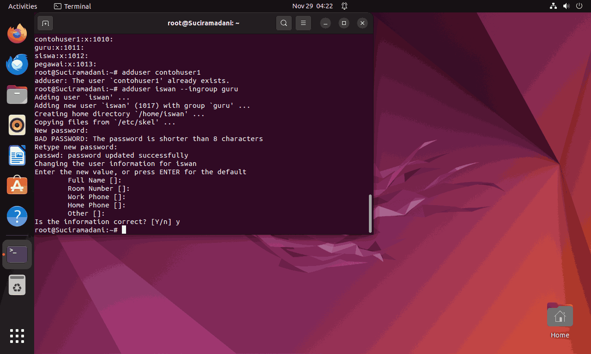Click the terminal title 'root@Suciramadani: ~'
Screen dimensions: 591x354
pyautogui.click(x=204, y=23)
